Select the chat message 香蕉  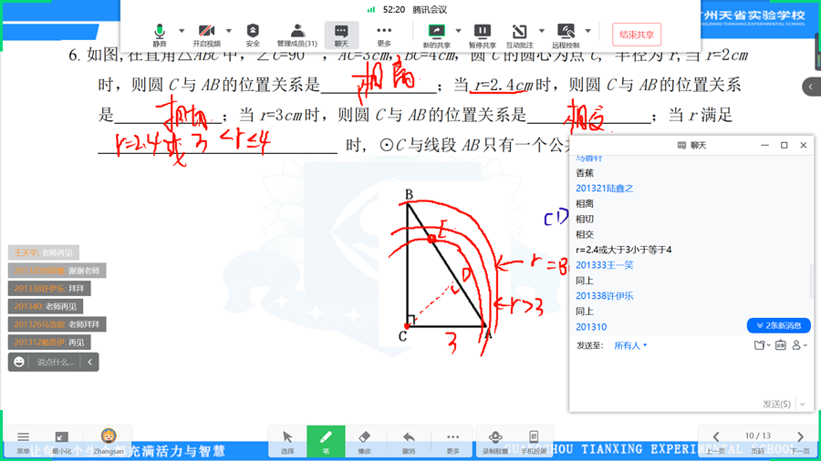tap(585, 173)
